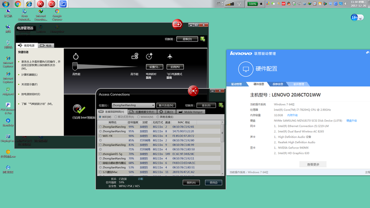370x208 pixels.
Task: Click 高级(D) button in Power Manager
Action: click(x=187, y=39)
